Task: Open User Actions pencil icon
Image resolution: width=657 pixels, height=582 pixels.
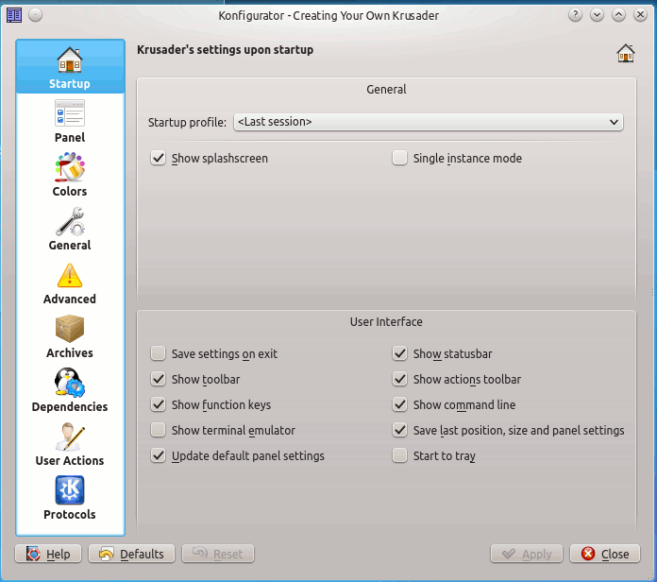Action: pyautogui.click(x=70, y=436)
